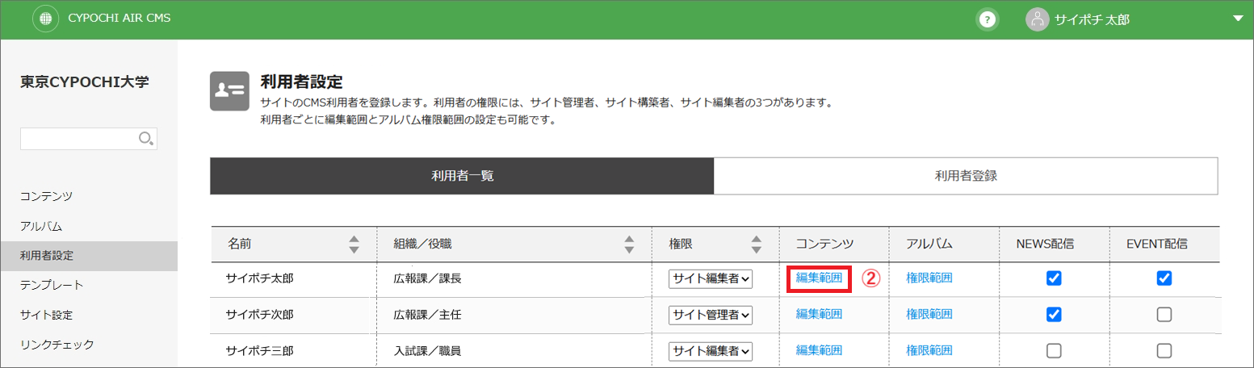This screenshot has height=368, width=1254.
Task: Open サイト設定 in the sidebar
Action: click(x=47, y=315)
